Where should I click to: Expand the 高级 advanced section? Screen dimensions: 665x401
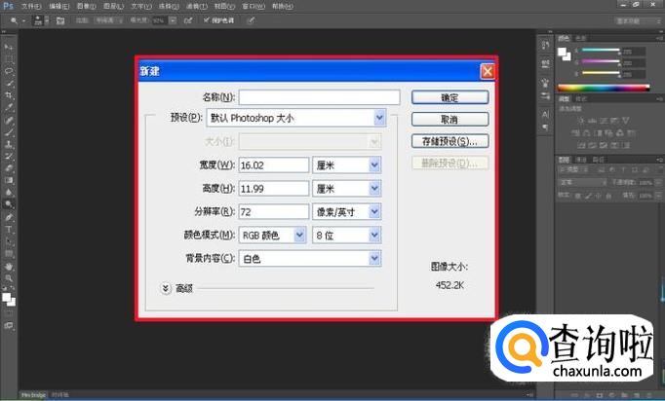(x=166, y=288)
